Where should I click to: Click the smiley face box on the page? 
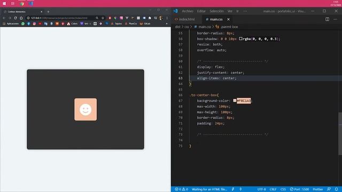click(x=85, y=109)
